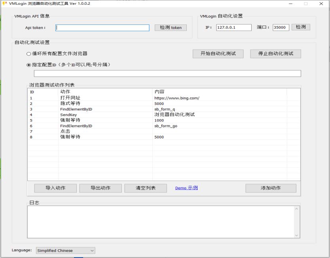
Task: Focus the profile ID list input field
Action: point(167,74)
